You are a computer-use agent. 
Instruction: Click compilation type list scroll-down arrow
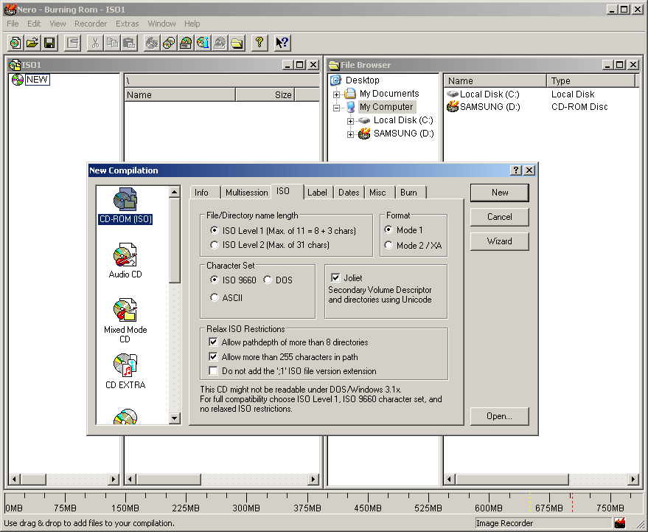(x=175, y=418)
